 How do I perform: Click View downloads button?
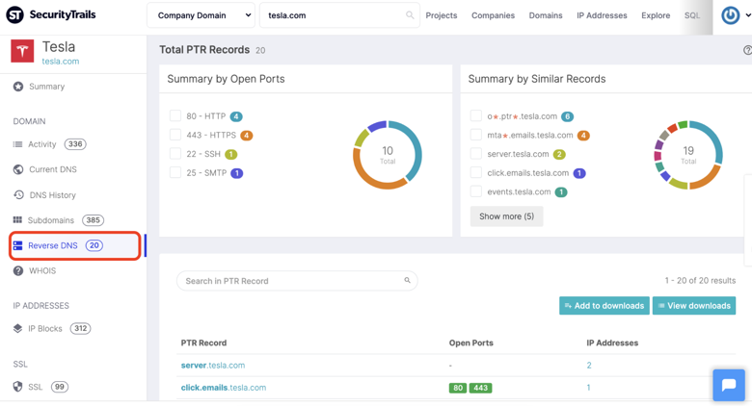(x=694, y=305)
